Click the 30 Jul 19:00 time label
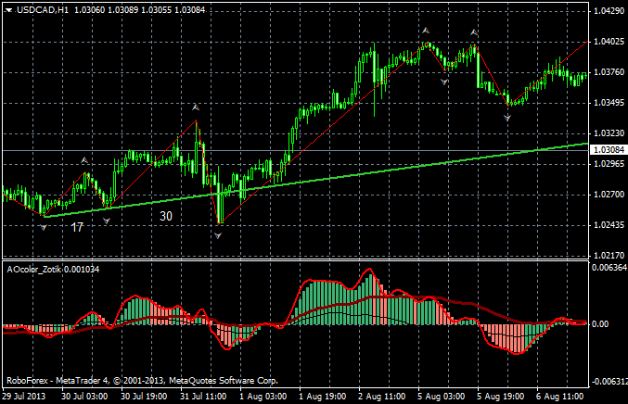This screenshot has height=404, width=628. pos(144,397)
